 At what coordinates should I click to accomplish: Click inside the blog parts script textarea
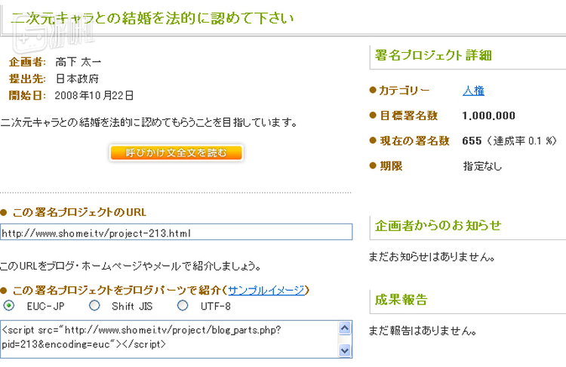(x=166, y=338)
